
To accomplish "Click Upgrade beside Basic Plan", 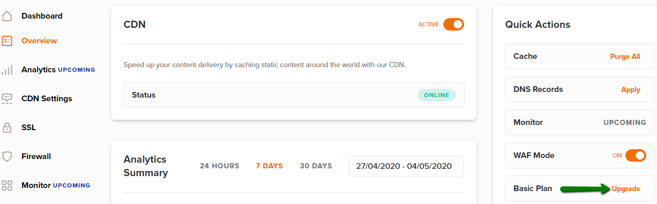I will (x=626, y=189).
